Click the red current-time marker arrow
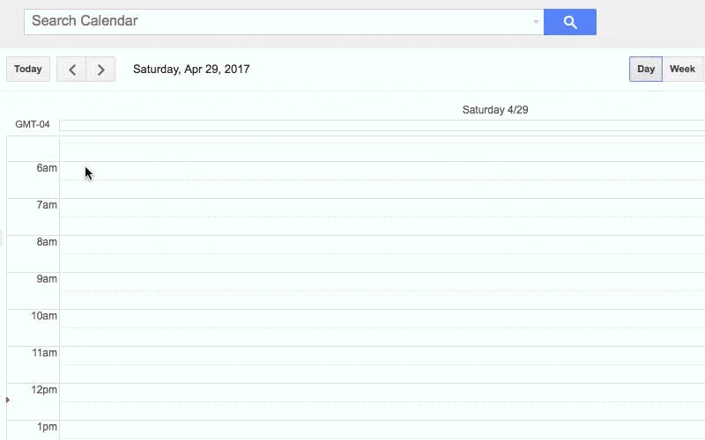 8,400
